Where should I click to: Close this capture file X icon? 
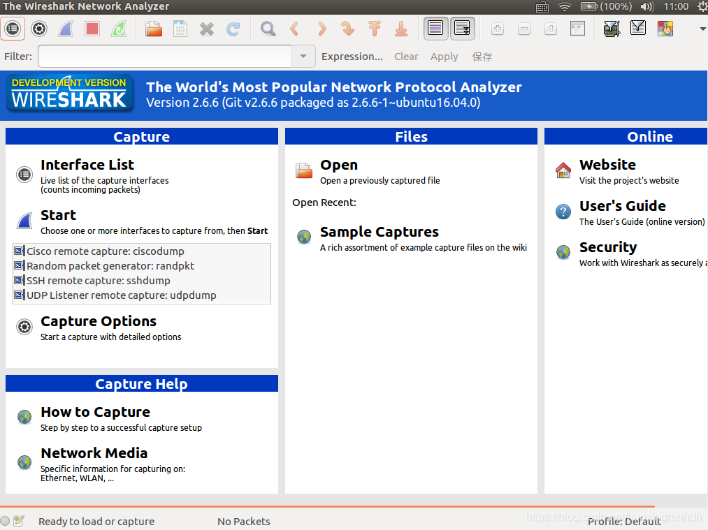click(x=207, y=29)
